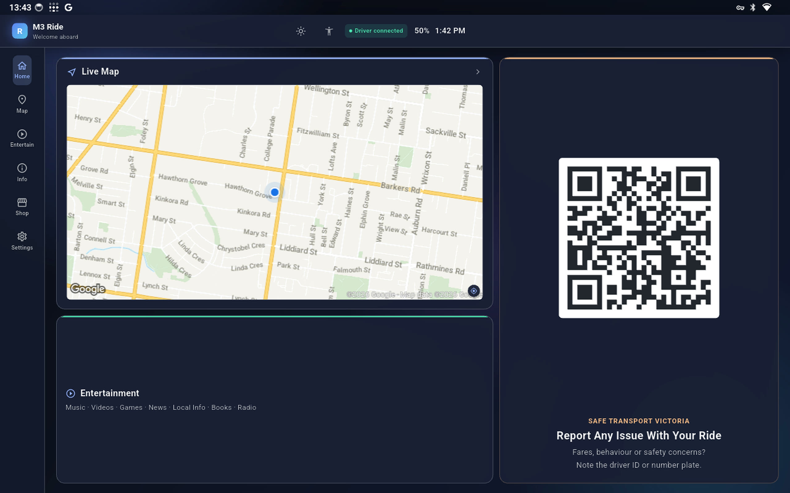Open the Home sidebar tab
The image size is (790, 493).
coord(22,70)
